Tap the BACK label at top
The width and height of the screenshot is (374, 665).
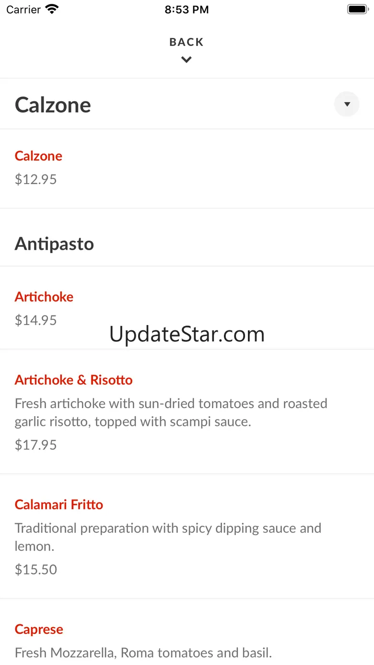tap(187, 42)
